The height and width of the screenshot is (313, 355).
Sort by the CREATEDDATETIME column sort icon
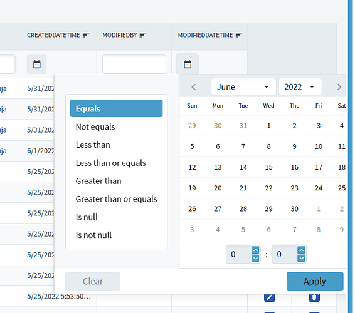[x=86, y=35]
